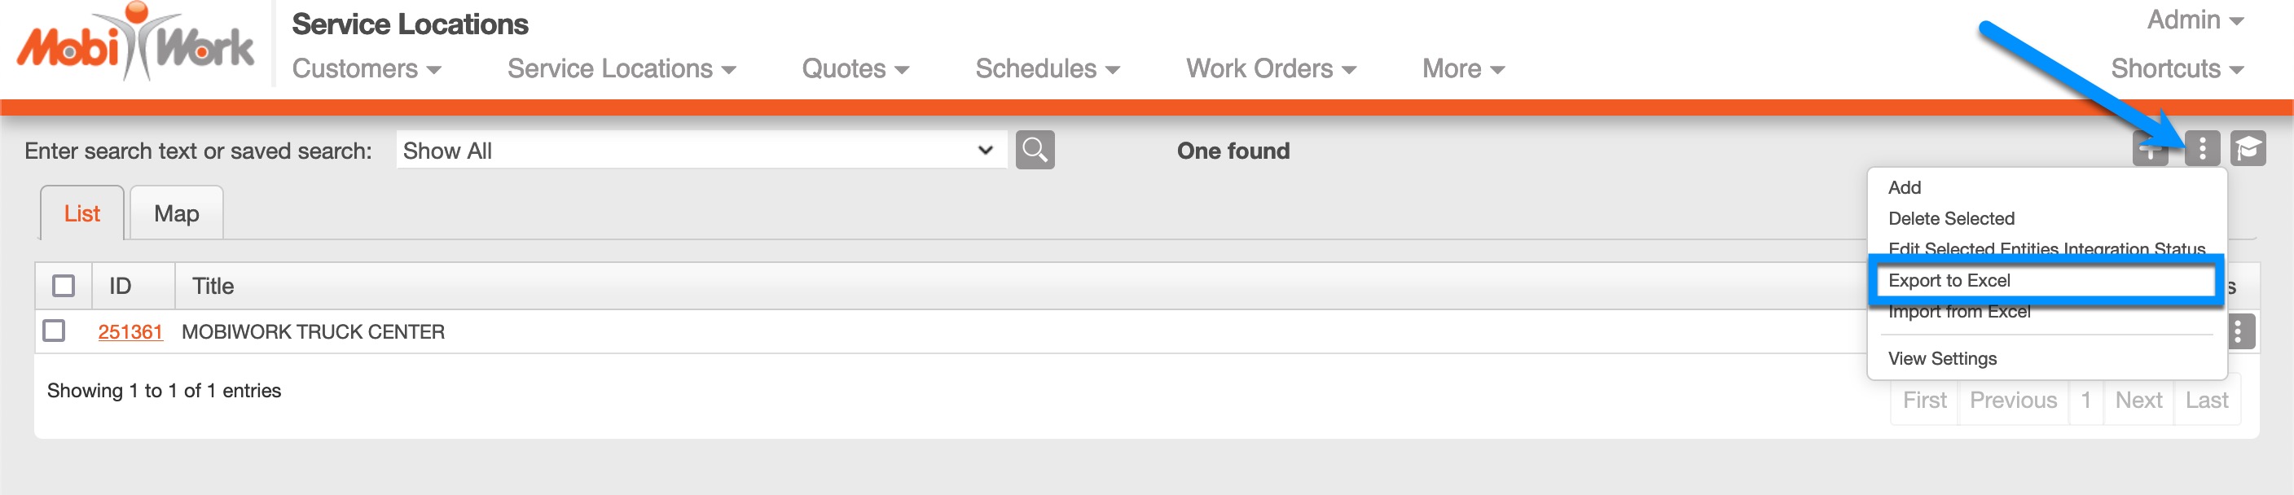Open row actions for MOBIWORK TRUCK CENTER
The height and width of the screenshot is (495, 2294).
[2239, 331]
